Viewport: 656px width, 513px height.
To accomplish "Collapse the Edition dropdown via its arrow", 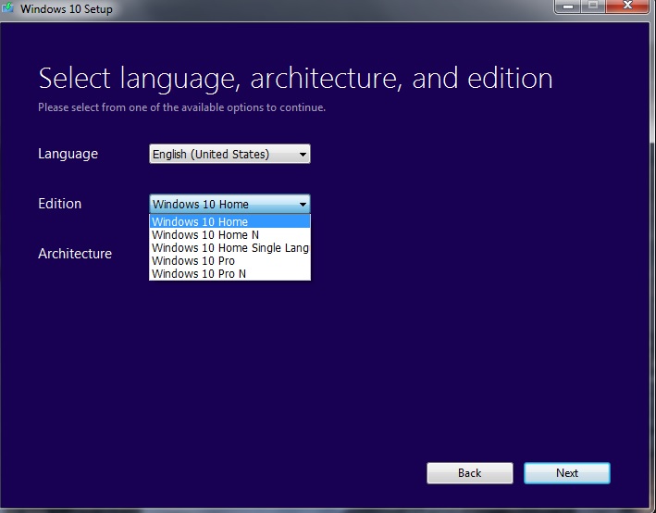I will 303,205.
